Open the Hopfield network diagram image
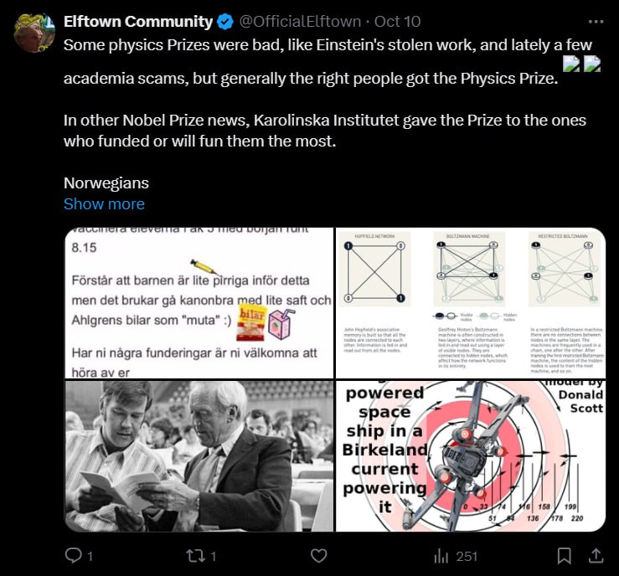Viewport: 619px width, 576px height. click(x=471, y=303)
